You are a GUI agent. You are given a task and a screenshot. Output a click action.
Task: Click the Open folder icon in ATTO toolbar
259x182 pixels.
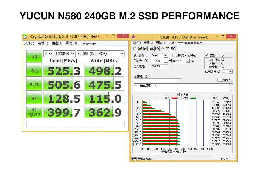coord(140,48)
